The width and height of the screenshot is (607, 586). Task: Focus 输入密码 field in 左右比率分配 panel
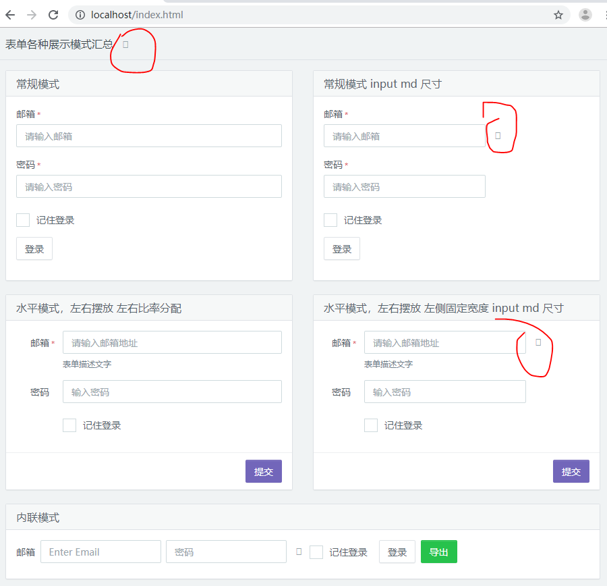(172, 392)
